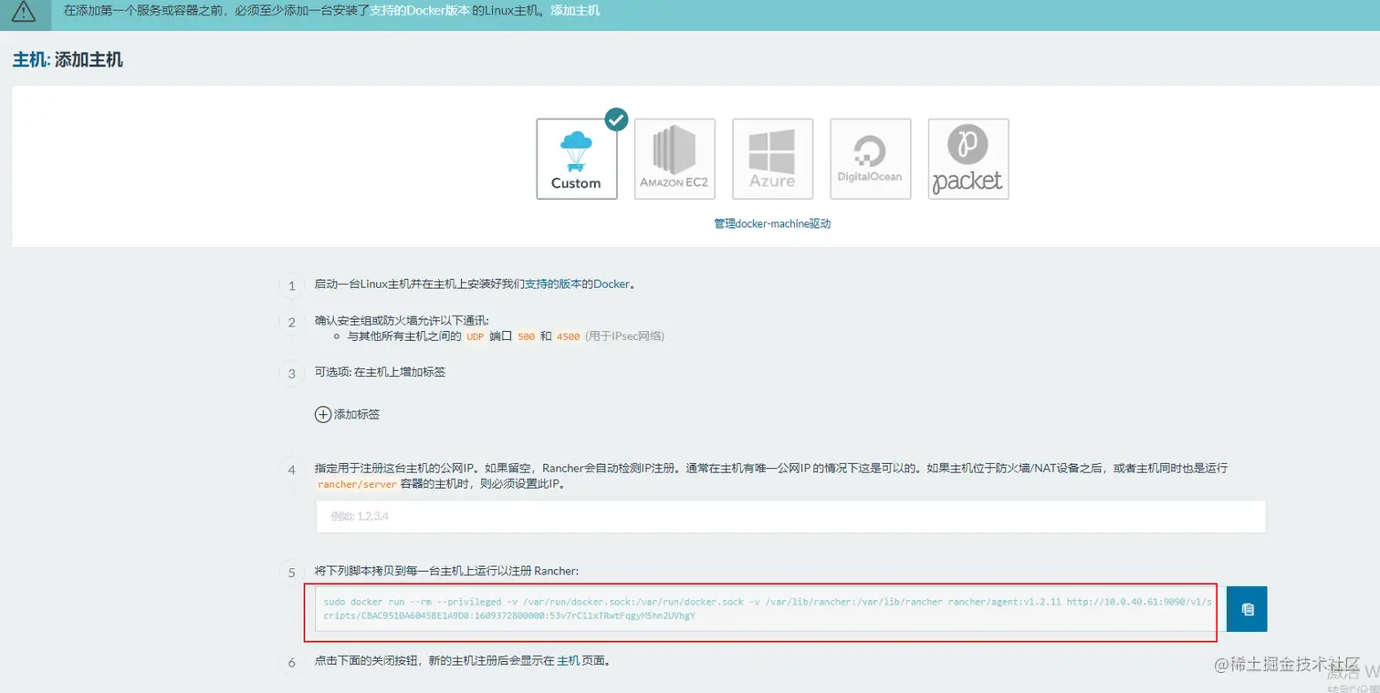
Task: Click the port number 4500
Action: pyautogui.click(x=568, y=336)
